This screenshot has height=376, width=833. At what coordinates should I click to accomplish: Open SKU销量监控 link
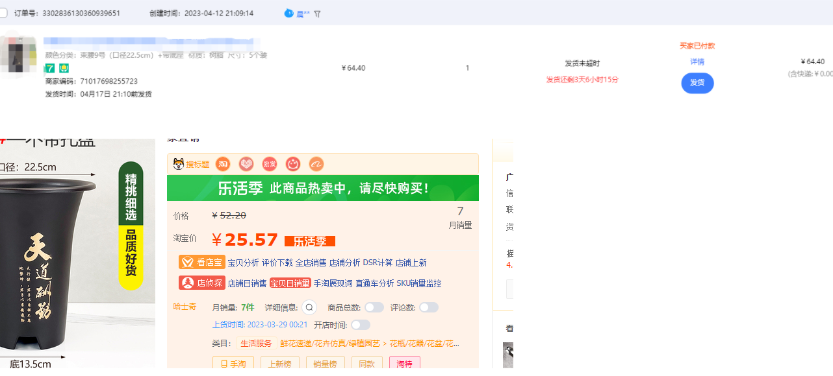coord(419,283)
